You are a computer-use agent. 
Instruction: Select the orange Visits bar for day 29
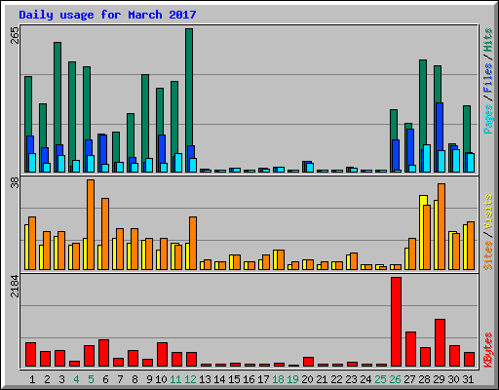pyautogui.click(x=441, y=226)
